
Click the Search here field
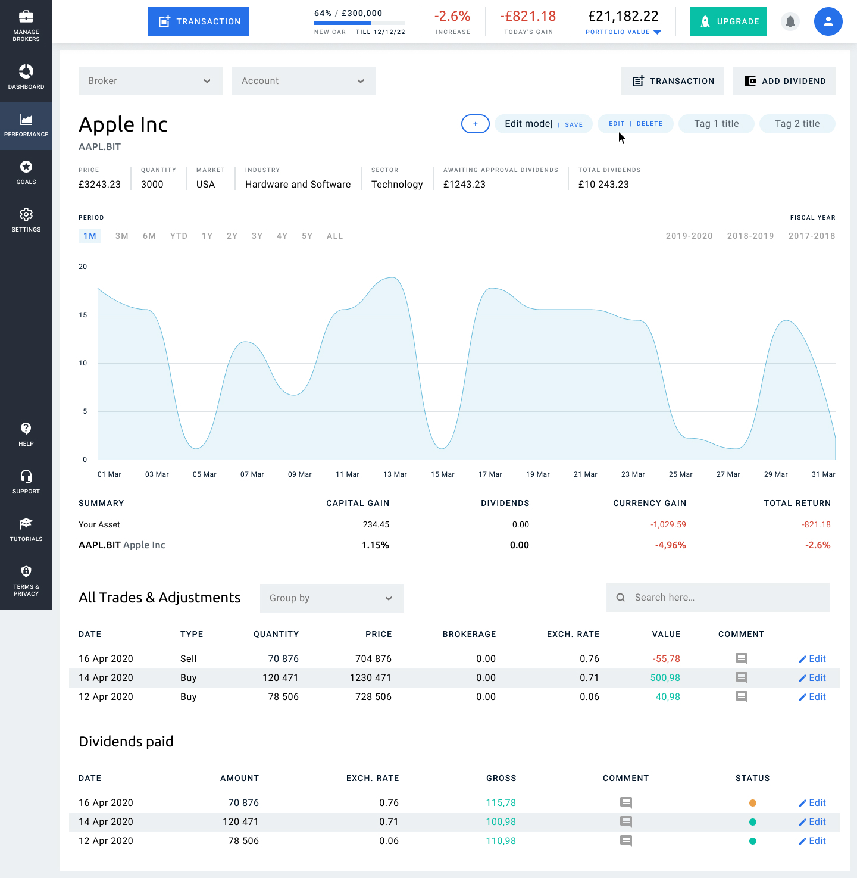[x=718, y=598]
